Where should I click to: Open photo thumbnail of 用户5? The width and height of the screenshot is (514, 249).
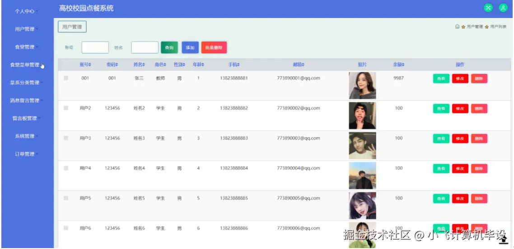tap(362, 206)
